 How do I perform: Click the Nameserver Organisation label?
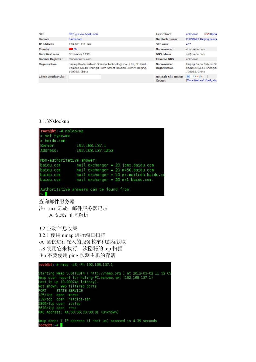pyautogui.click(x=165, y=66)
